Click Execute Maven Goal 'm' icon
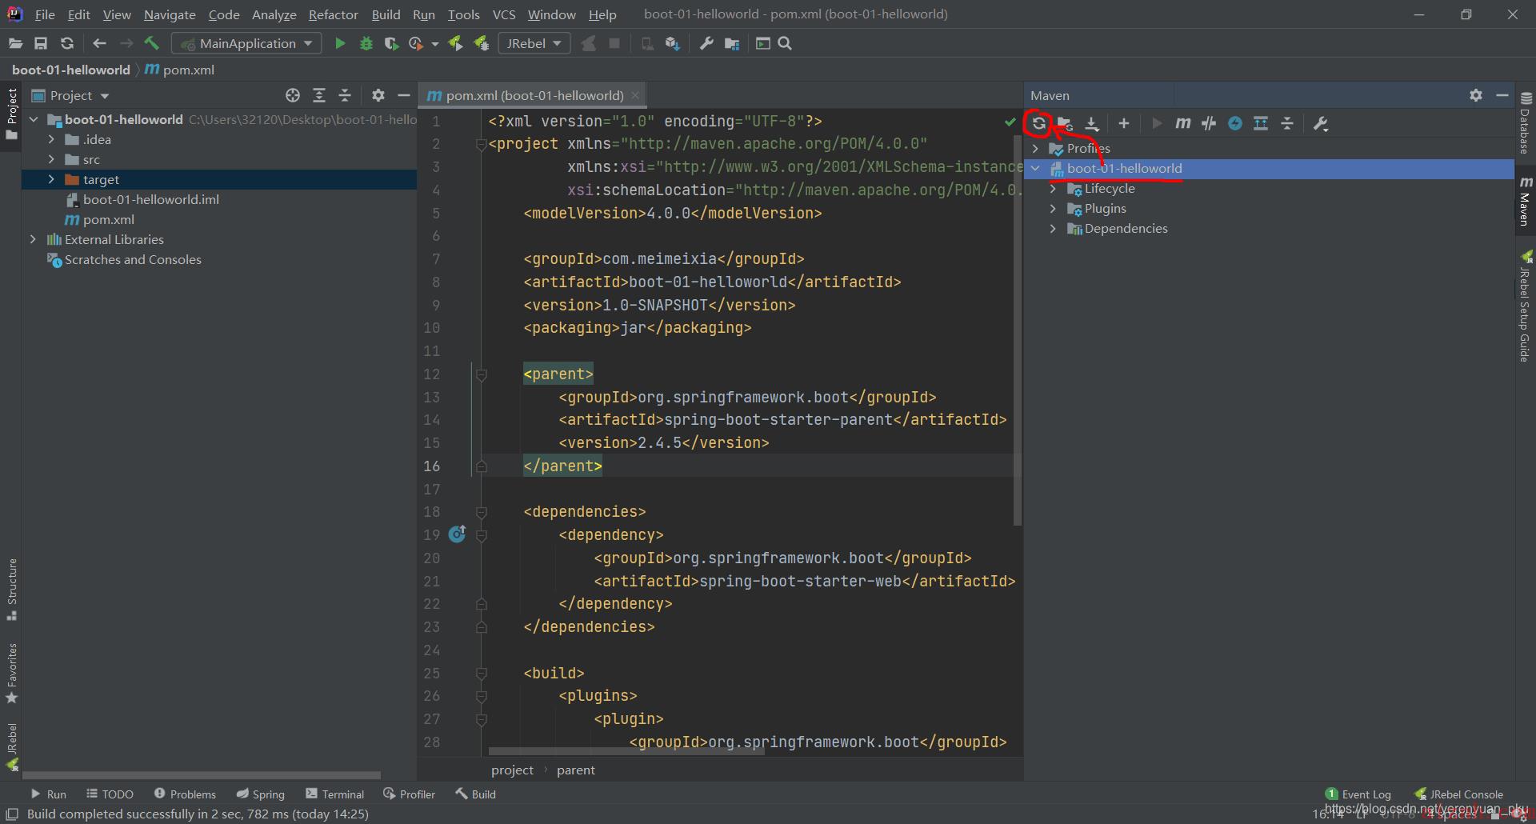The image size is (1536, 824). point(1182,123)
